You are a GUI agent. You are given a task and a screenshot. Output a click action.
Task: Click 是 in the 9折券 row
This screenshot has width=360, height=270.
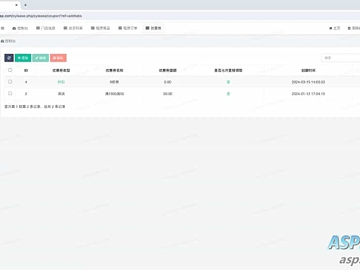coord(228,82)
